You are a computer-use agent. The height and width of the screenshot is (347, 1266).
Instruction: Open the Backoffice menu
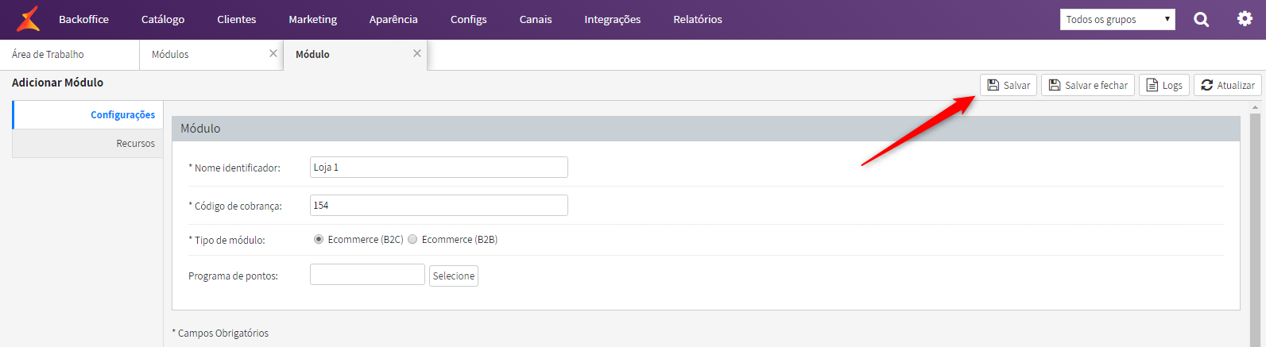point(83,19)
